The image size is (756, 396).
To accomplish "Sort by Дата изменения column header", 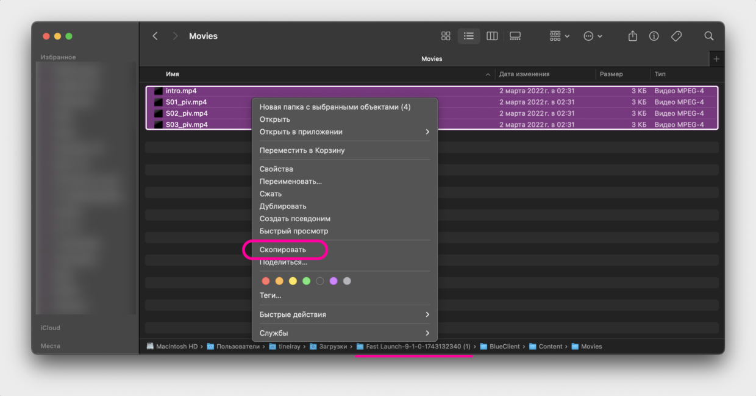I will point(524,74).
